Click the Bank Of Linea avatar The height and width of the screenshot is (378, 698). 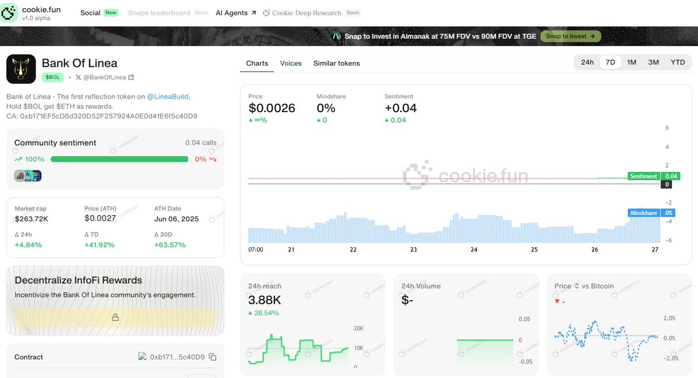(21, 70)
